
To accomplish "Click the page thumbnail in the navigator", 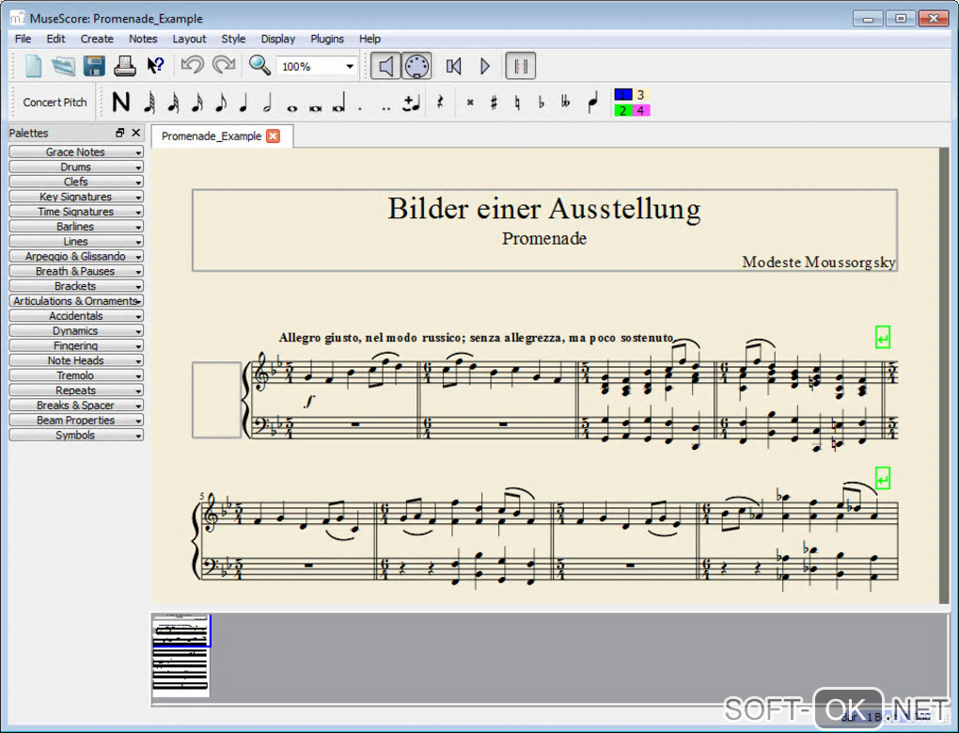I will pos(181,656).
